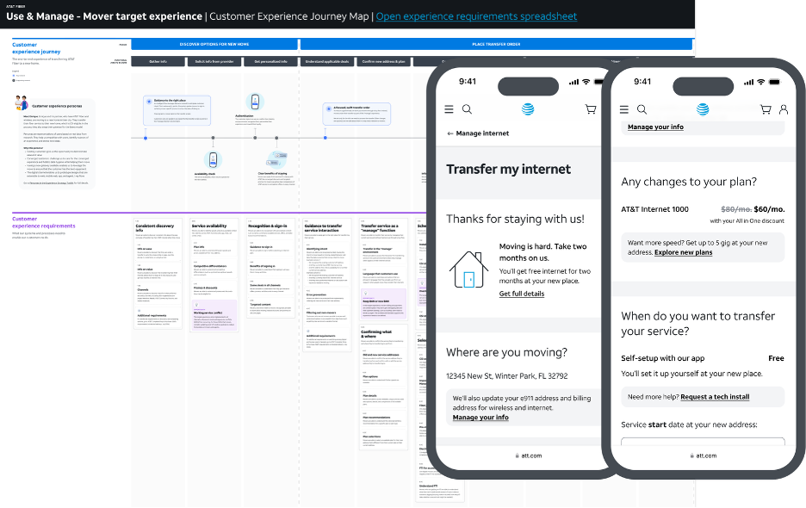
Task: Click Self-setup with our app option
Action: 662,358
